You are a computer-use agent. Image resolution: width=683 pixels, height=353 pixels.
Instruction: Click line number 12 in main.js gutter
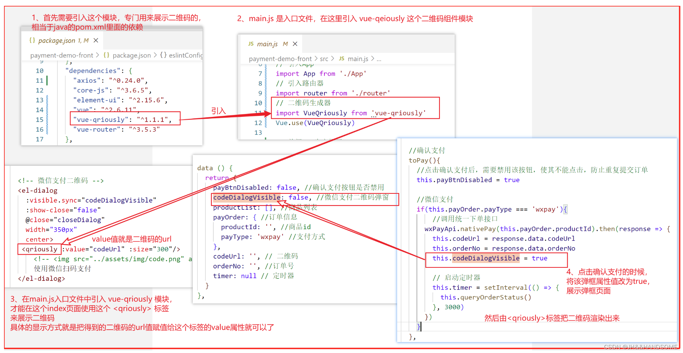[x=258, y=123]
